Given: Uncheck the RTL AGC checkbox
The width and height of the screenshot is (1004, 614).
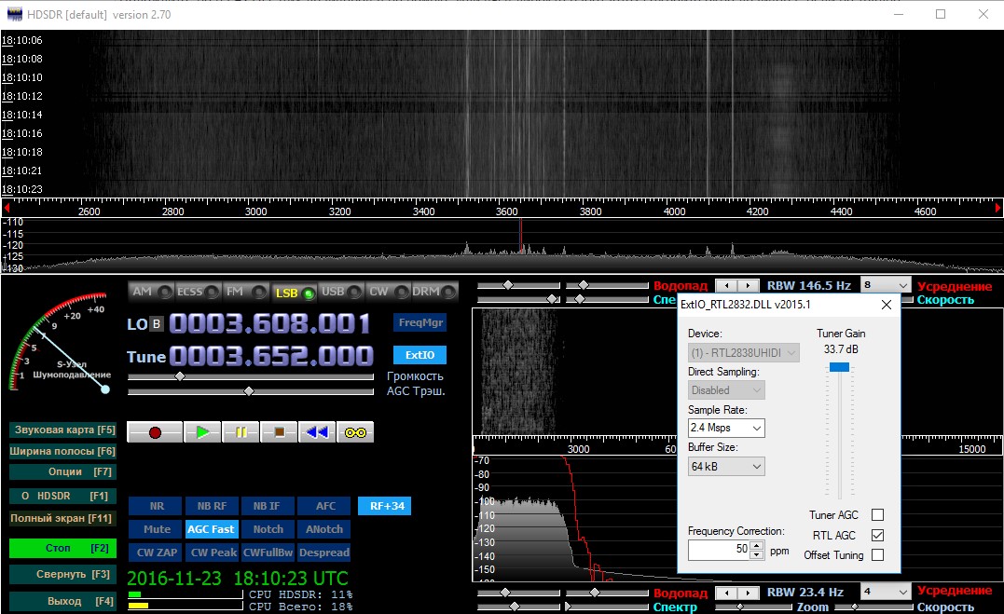Looking at the screenshot, I should (x=878, y=535).
